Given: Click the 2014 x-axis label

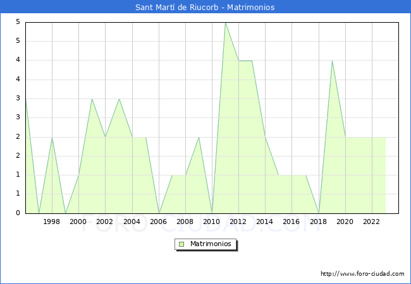Looking at the screenshot, I should tap(265, 222).
